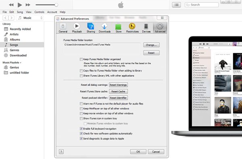Viewport: 242px width, 159px height.
Task: Click OK to confirm preferences
Action: coord(138,152)
